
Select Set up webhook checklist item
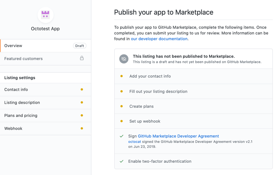click(x=194, y=121)
